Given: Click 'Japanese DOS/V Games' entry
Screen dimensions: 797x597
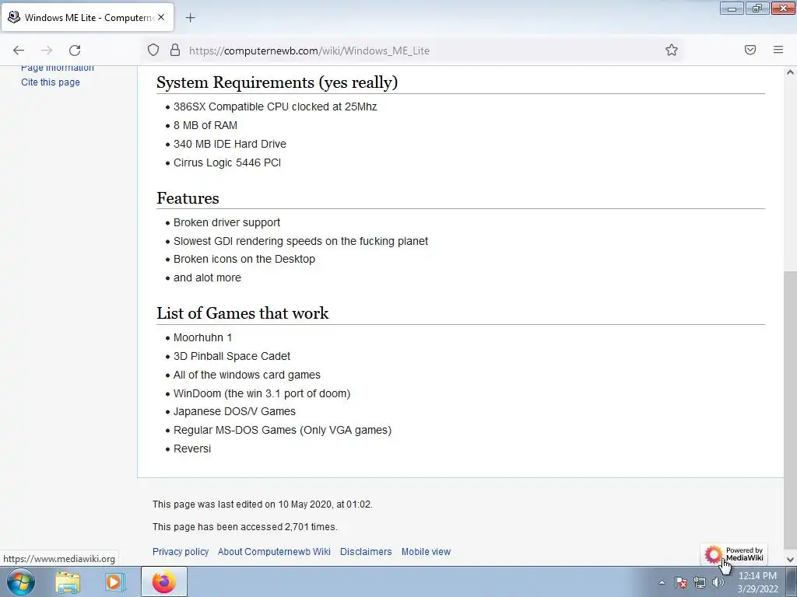Looking at the screenshot, I should (x=234, y=411).
